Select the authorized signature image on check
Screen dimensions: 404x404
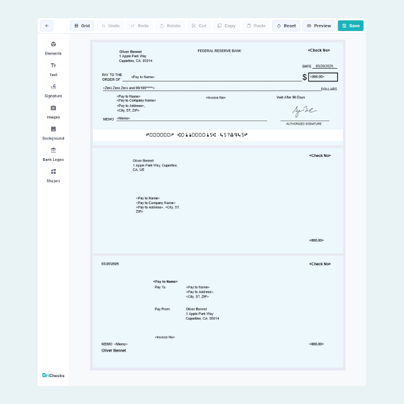click(304, 111)
